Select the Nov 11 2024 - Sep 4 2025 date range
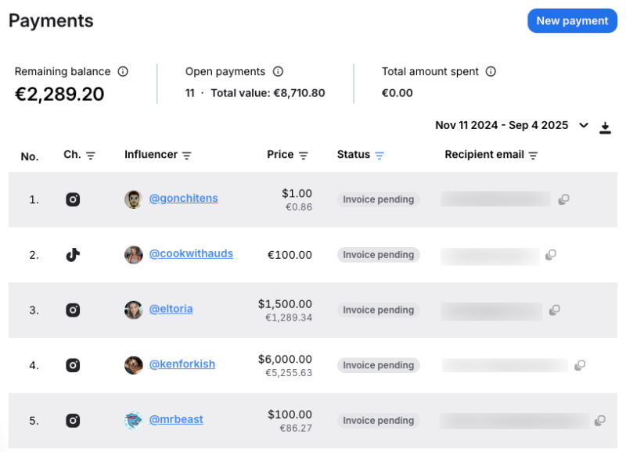This screenshot has width=626, height=452. (x=502, y=125)
